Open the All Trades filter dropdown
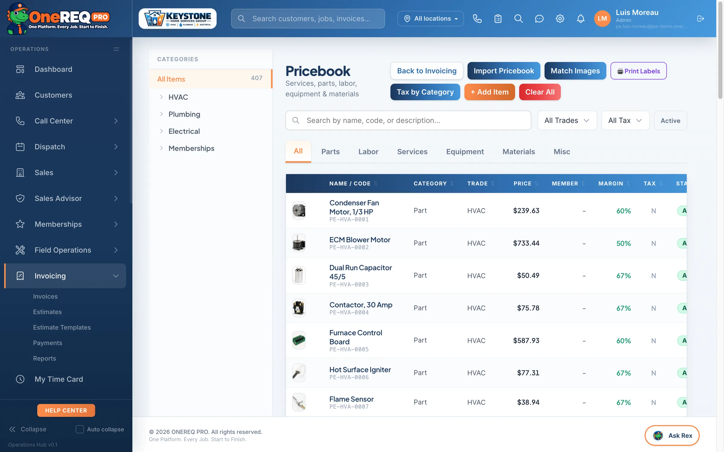 567,121
